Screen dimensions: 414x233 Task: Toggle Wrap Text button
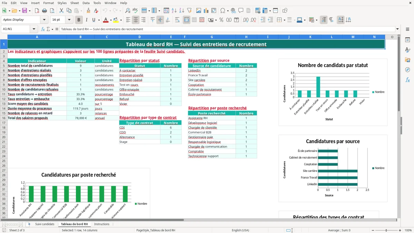(x=177, y=20)
